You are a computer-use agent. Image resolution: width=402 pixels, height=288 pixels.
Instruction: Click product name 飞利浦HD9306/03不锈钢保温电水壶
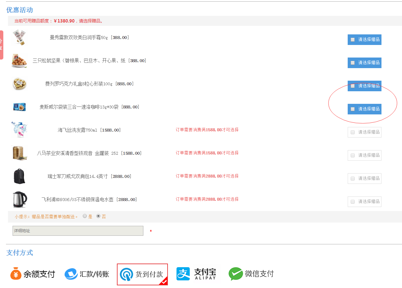[77, 200]
